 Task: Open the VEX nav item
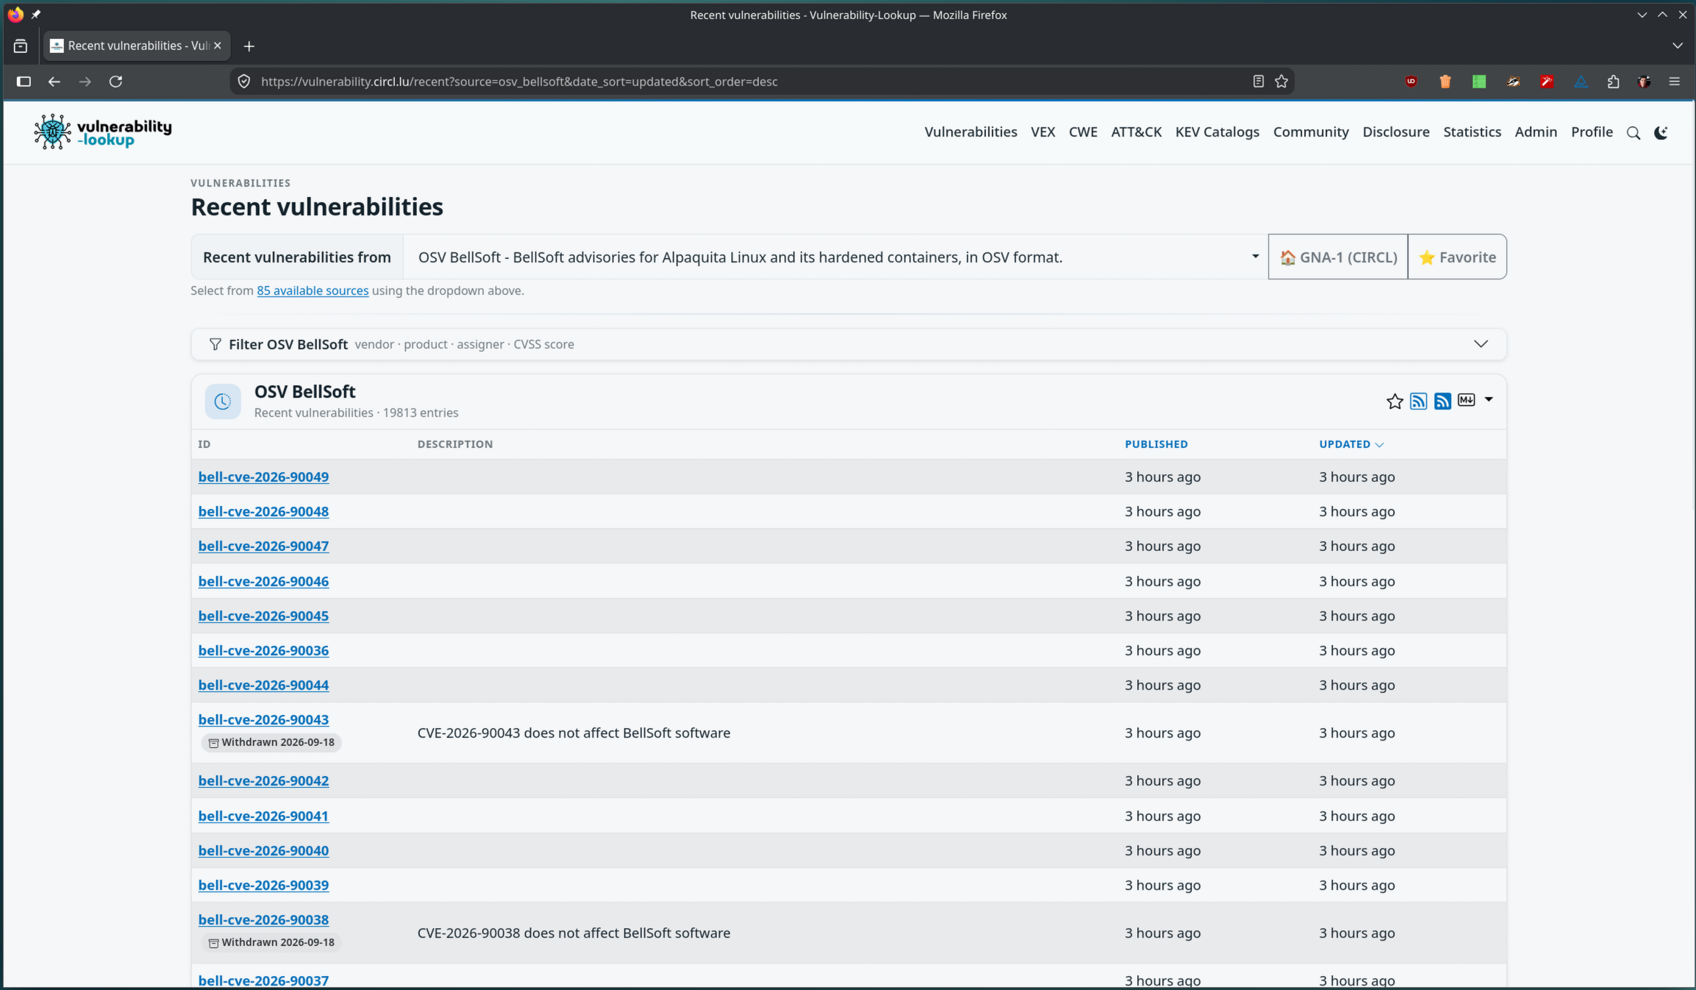(1043, 132)
